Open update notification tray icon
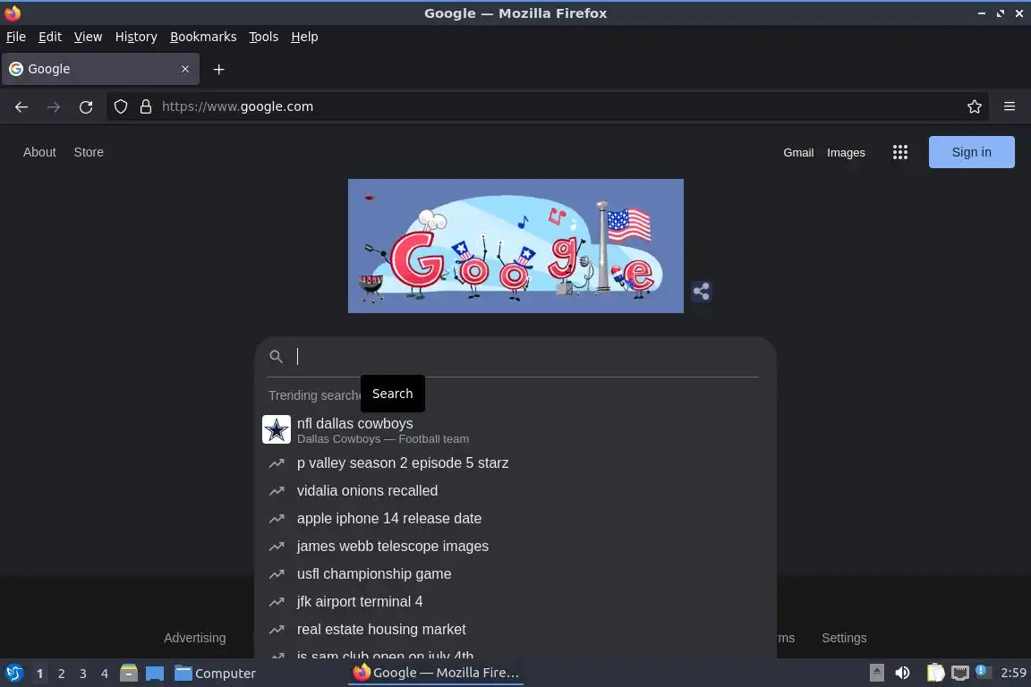 tap(983, 671)
